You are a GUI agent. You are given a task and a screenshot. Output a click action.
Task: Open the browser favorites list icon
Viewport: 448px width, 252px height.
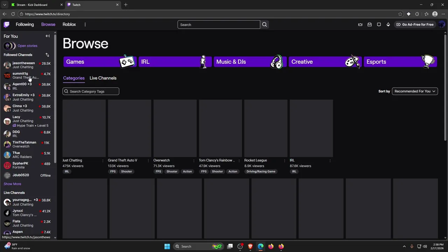[426, 14]
